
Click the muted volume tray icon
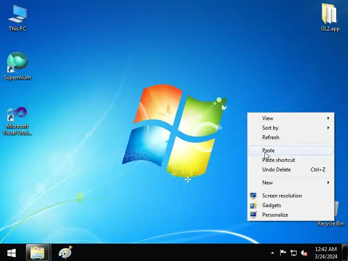point(304,253)
